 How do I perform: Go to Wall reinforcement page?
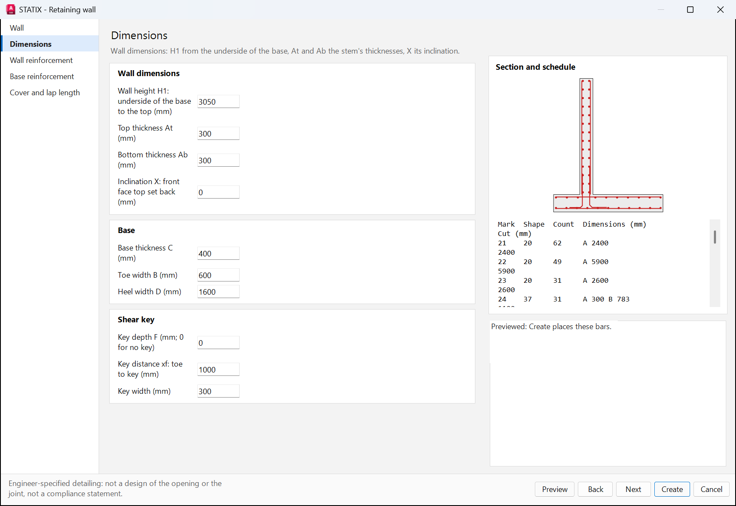[50, 60]
